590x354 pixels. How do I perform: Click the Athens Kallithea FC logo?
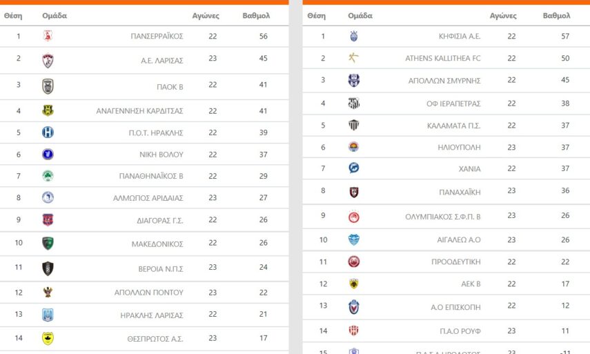click(x=354, y=58)
